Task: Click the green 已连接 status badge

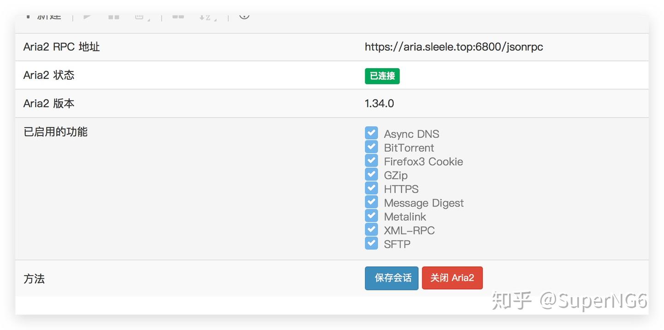Action: click(x=382, y=76)
